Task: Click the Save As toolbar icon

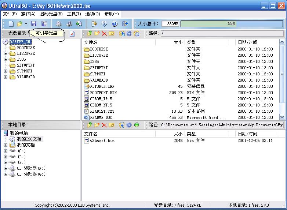Action: click(x=44, y=24)
